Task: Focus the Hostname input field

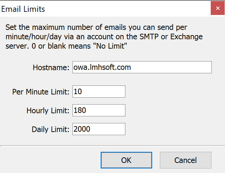Action: tap(142, 67)
